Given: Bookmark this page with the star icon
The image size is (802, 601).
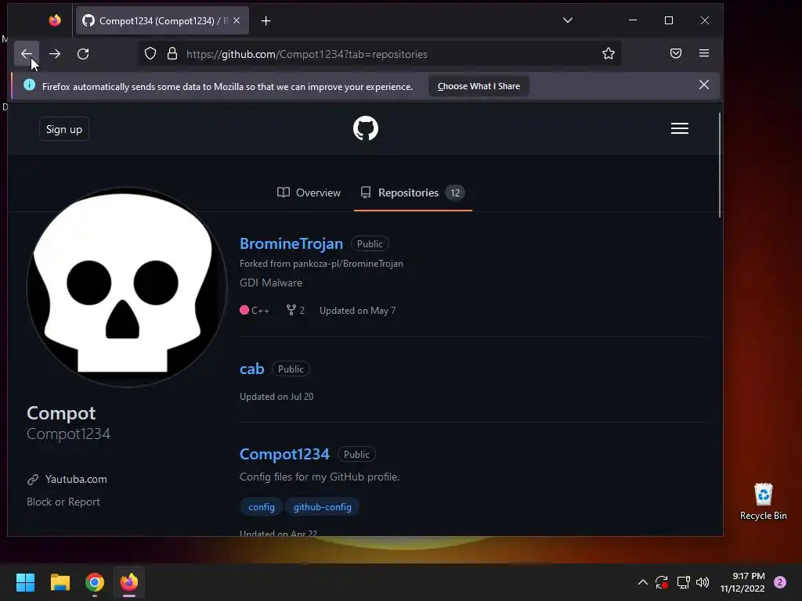Looking at the screenshot, I should click(608, 54).
